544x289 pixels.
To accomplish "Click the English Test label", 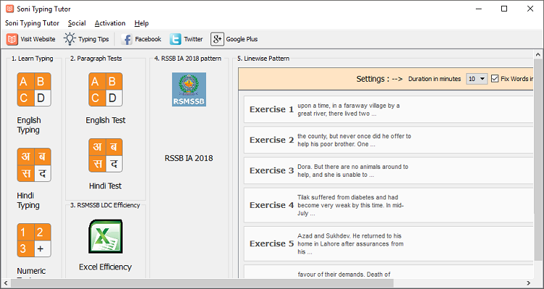I will click(105, 120).
